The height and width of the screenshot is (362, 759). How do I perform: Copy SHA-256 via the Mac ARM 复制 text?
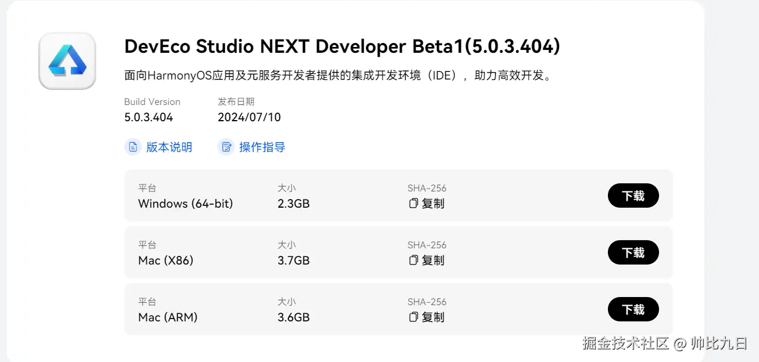click(433, 317)
